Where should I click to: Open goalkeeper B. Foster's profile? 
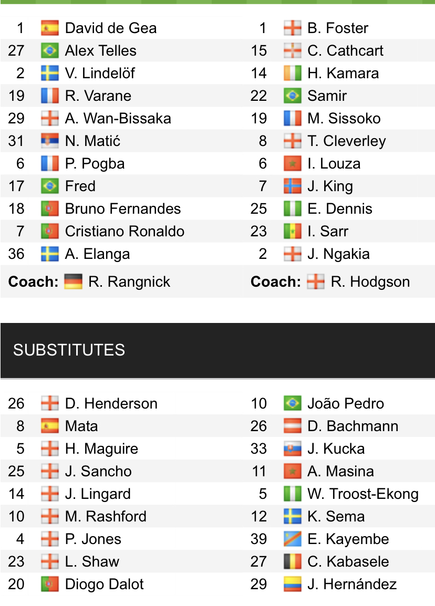tap(338, 28)
